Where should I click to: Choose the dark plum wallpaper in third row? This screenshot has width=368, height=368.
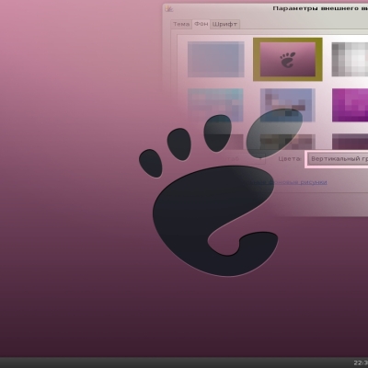tap(350, 142)
